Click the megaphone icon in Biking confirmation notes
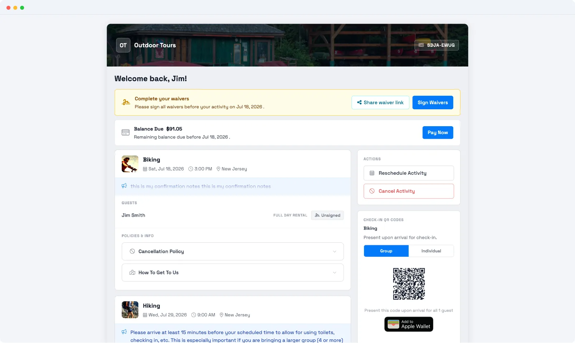The height and width of the screenshot is (343, 575). click(124, 186)
